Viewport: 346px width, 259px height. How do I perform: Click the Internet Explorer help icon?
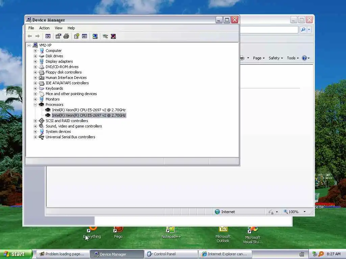(304, 58)
